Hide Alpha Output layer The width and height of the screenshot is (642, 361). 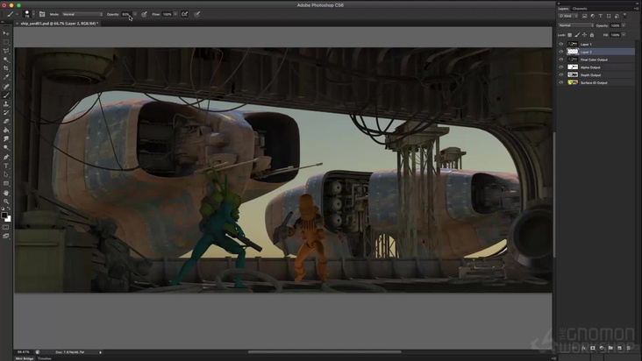click(561, 67)
